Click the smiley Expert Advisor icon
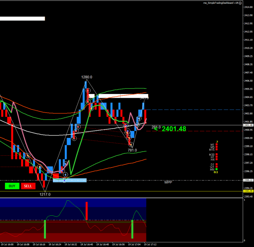Viewport: 254px width, 247px height. click(x=241, y=3)
